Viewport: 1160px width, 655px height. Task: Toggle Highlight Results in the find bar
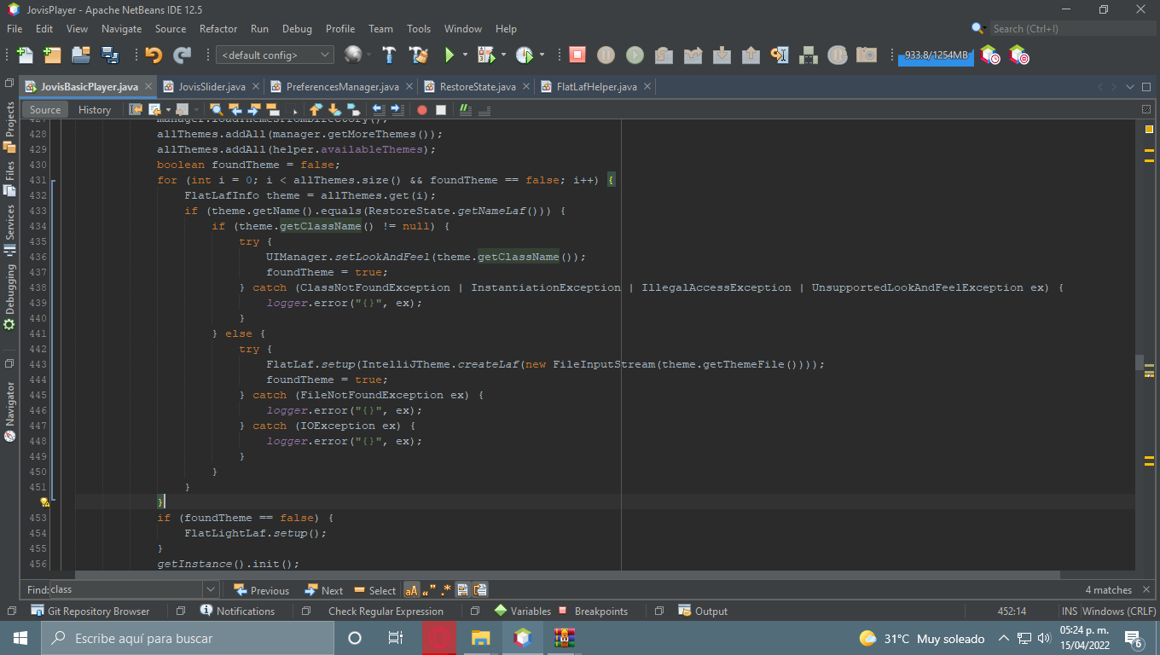click(x=462, y=589)
